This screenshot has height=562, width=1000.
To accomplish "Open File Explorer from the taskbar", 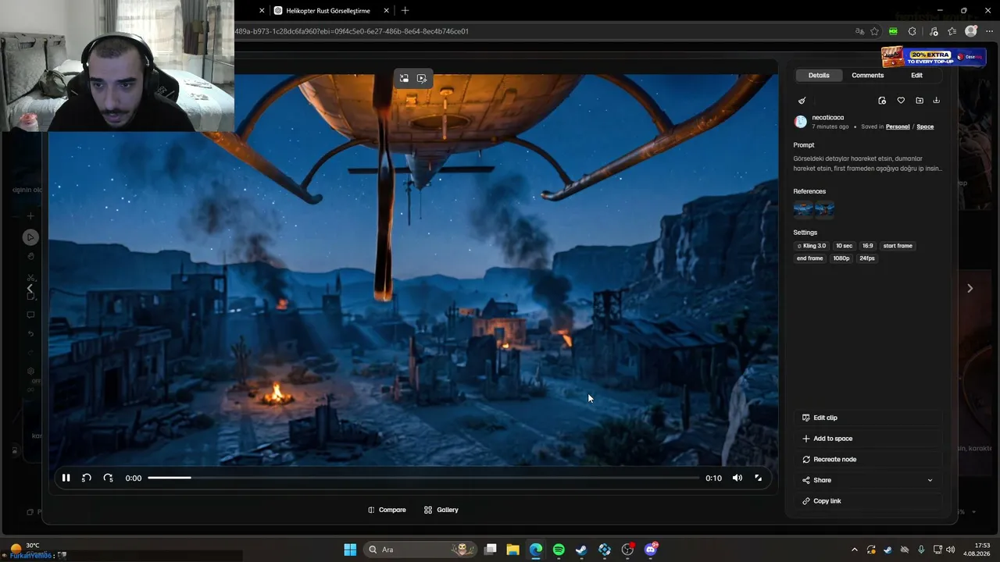I will pos(512,550).
